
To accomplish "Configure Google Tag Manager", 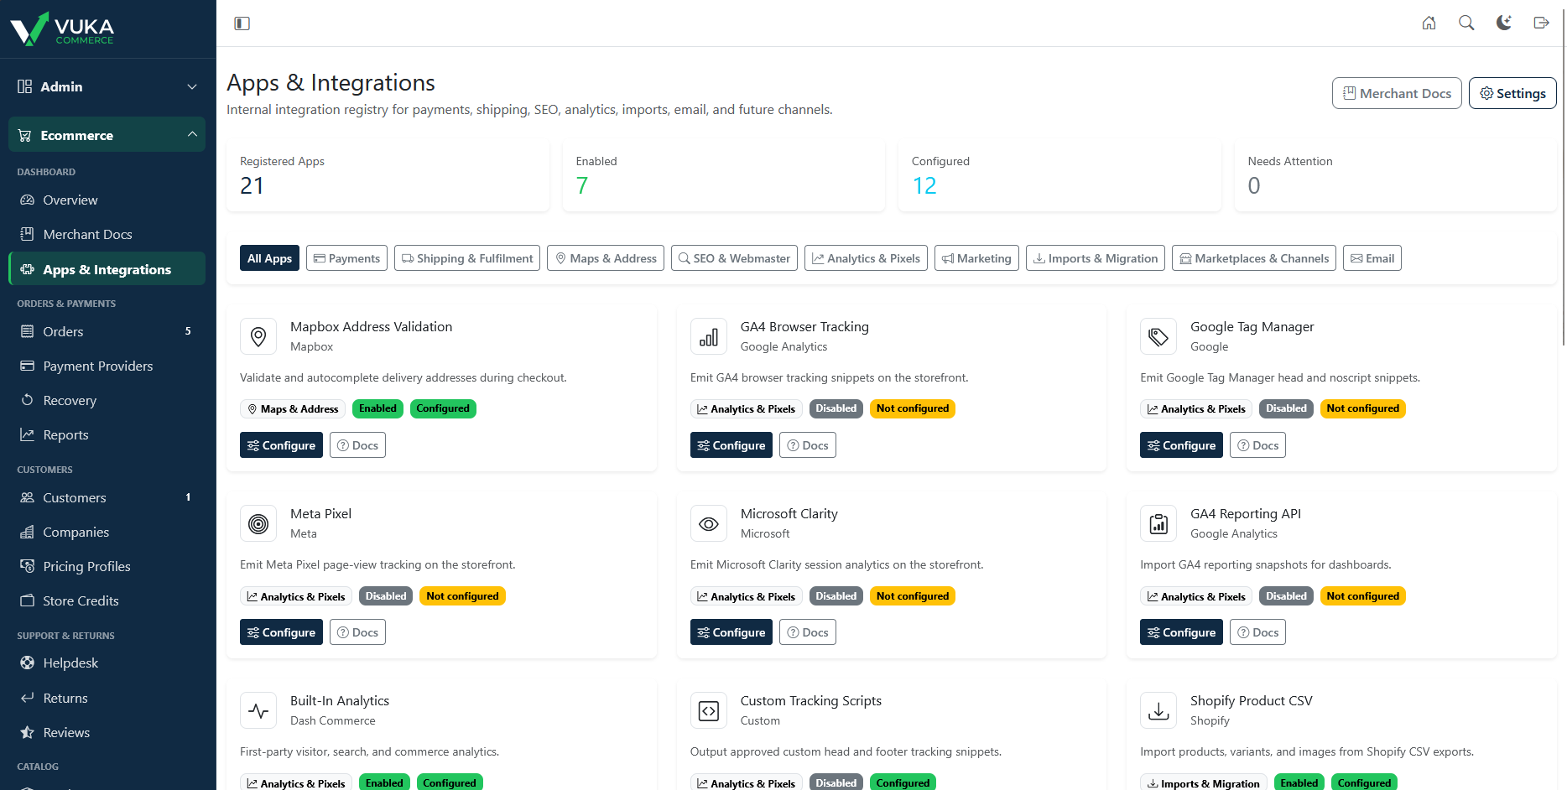I will tap(1181, 445).
